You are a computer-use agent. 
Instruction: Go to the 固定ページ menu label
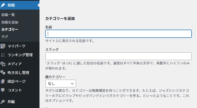pyautogui.click(x=17, y=81)
